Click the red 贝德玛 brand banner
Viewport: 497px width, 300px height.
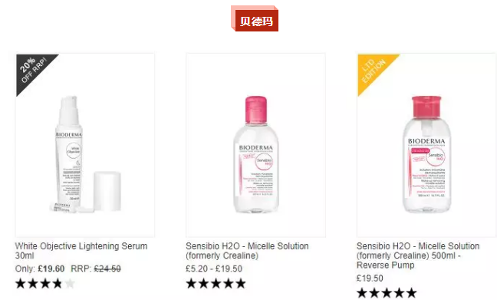pyautogui.click(x=255, y=18)
